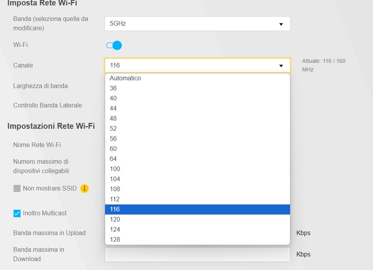
Task: Open the Banda 5GHz dropdown
Action: pos(197,24)
